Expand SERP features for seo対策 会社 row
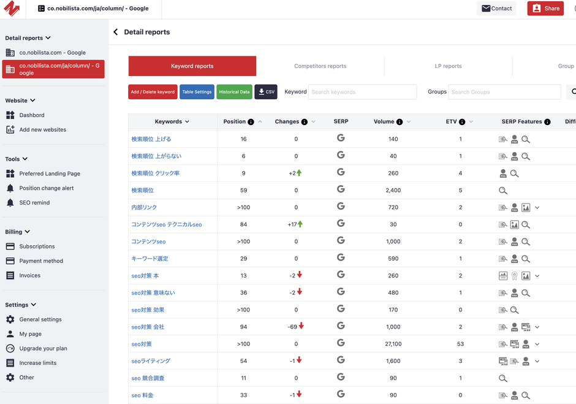 pos(537,327)
